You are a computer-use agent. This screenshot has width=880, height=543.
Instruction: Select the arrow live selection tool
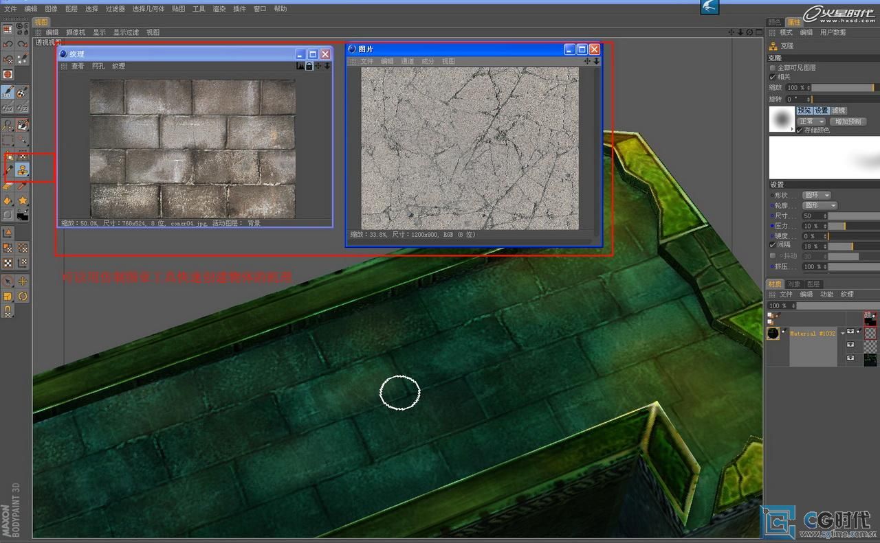click(8, 281)
